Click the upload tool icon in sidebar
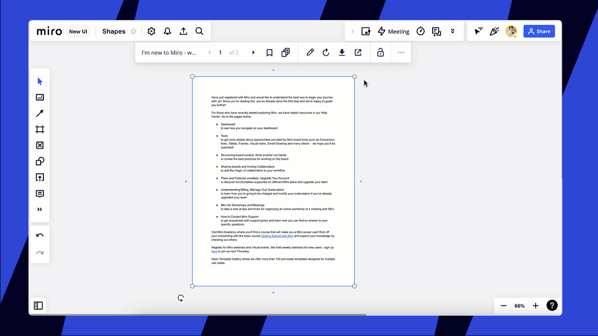The width and height of the screenshot is (598, 336). [40, 177]
